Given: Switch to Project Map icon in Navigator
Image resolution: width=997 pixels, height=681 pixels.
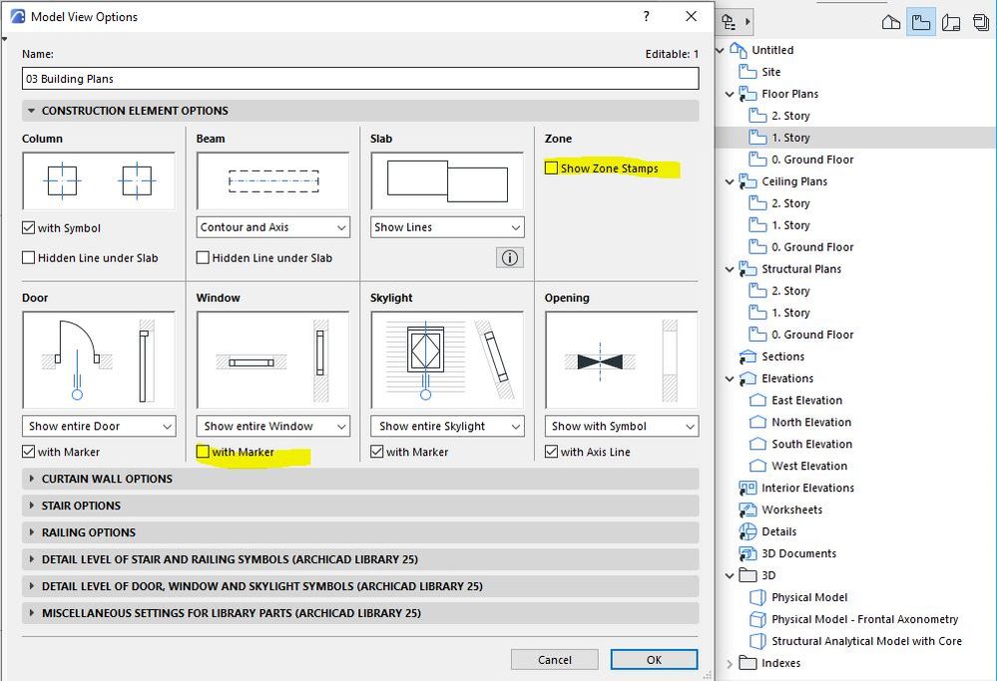Looking at the screenshot, I should pyautogui.click(x=891, y=23).
